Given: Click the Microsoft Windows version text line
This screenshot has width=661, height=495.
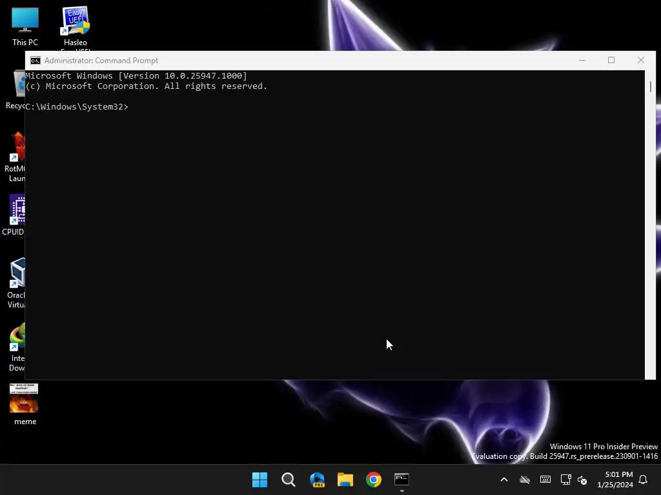Looking at the screenshot, I should [136, 76].
